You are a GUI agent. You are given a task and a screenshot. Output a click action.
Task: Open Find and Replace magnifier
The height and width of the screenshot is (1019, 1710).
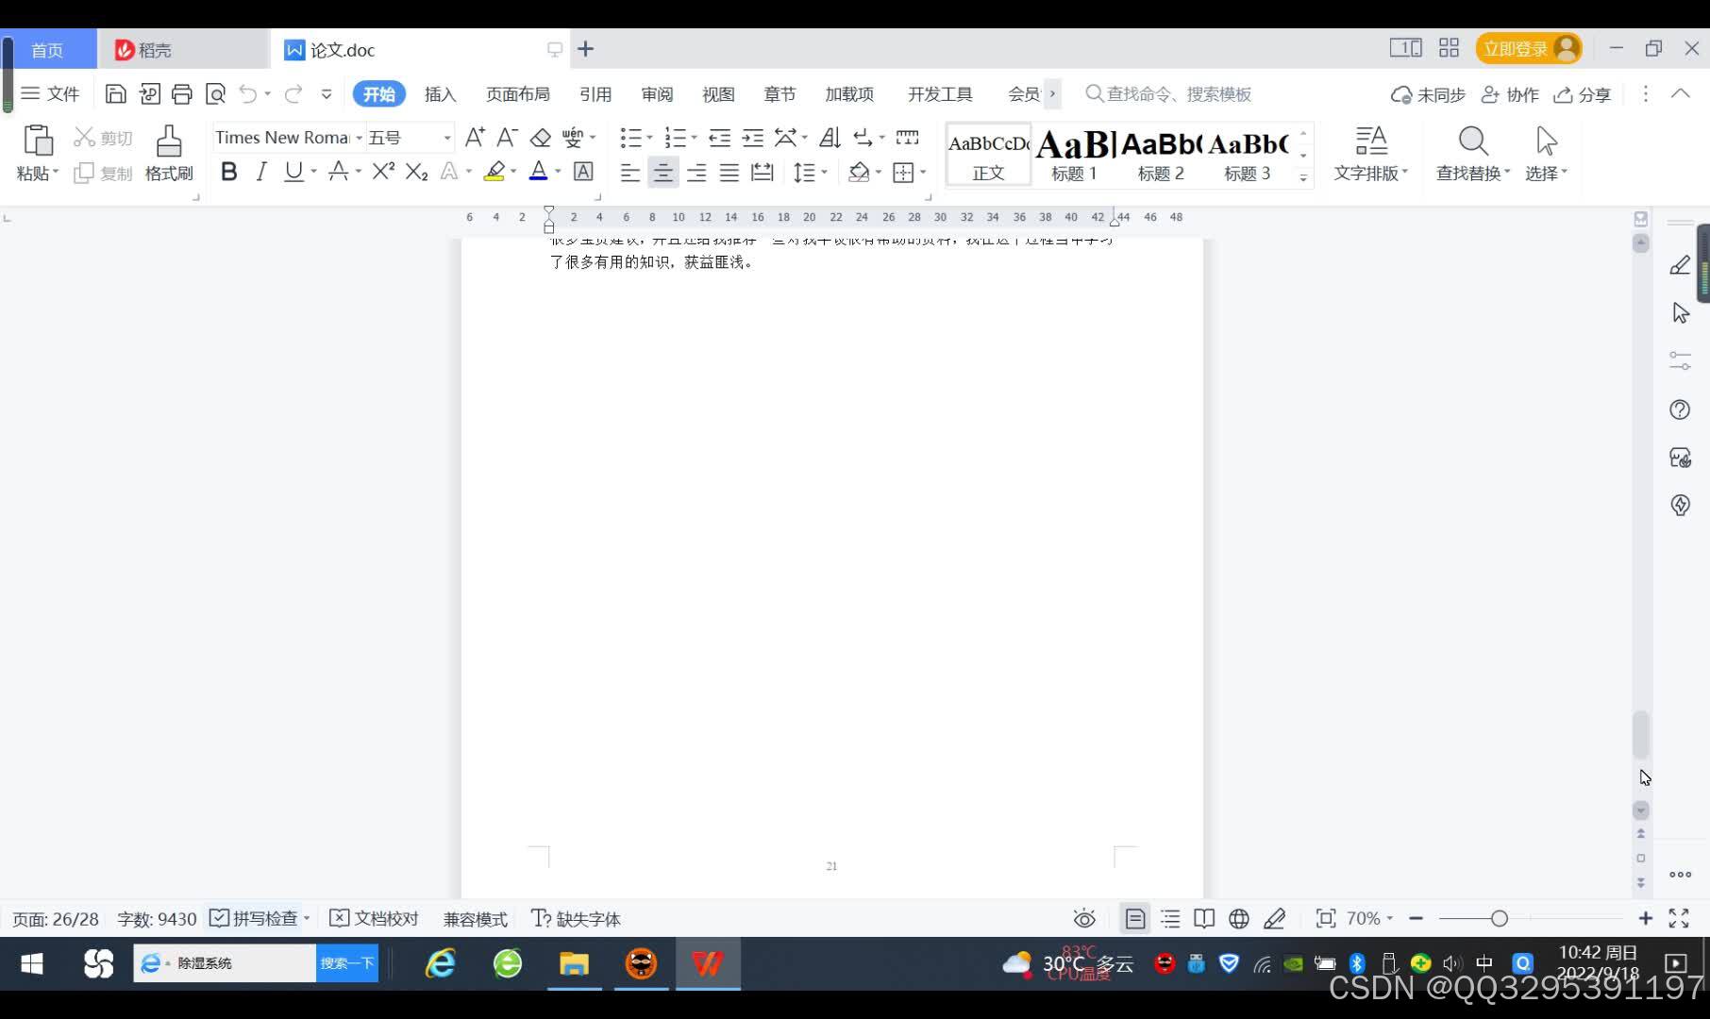1472,142
